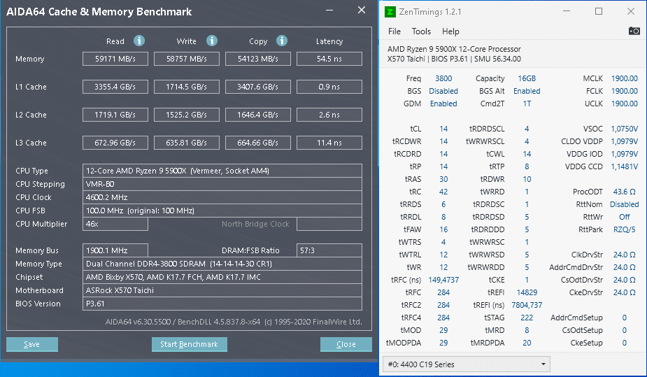Click the CPU Stepping field VMR-B0

pos(222,184)
